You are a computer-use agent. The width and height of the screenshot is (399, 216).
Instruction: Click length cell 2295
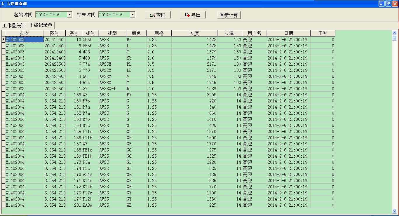[x=194, y=95]
